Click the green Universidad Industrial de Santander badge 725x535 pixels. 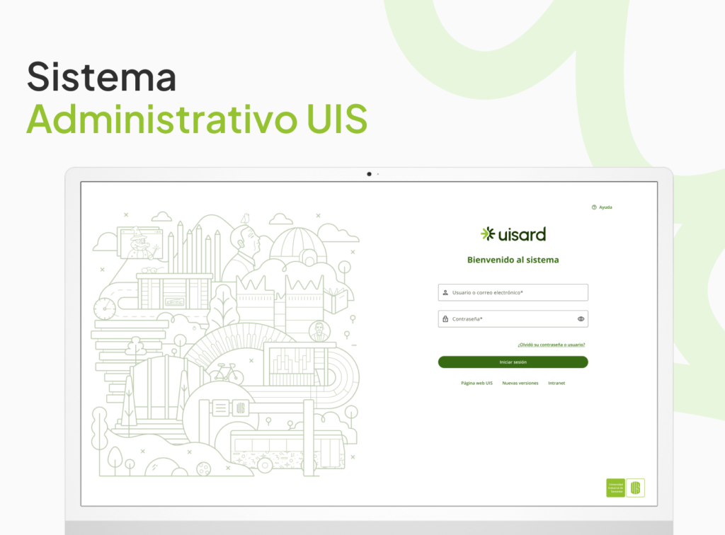coord(615,488)
